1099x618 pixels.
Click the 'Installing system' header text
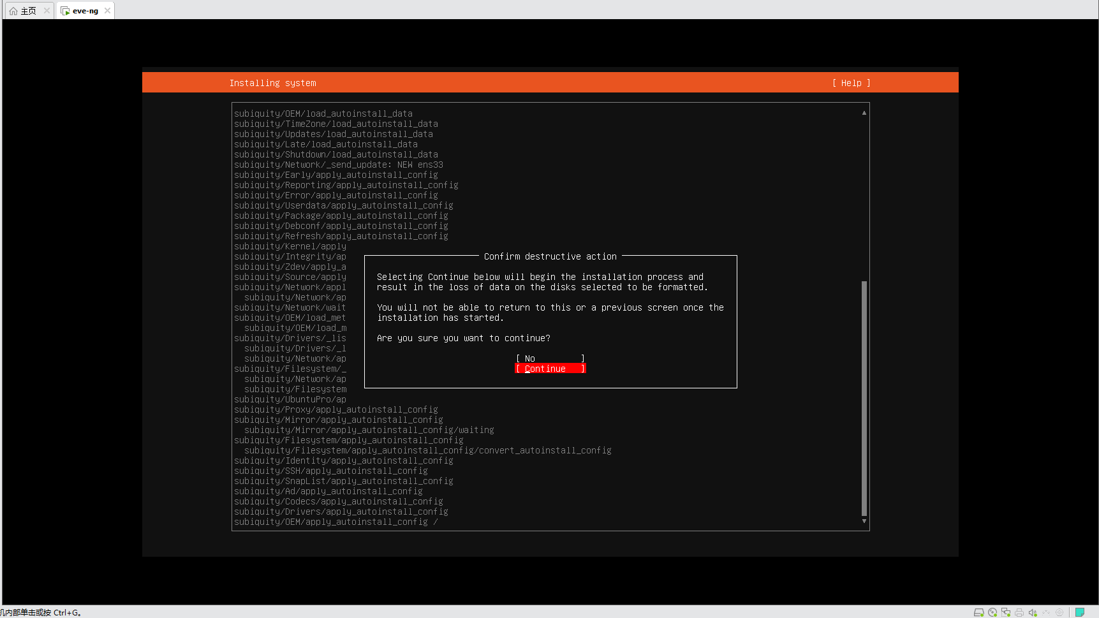click(x=272, y=83)
